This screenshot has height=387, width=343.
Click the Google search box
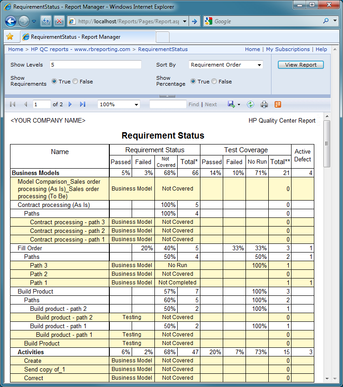pyautogui.click(x=266, y=21)
